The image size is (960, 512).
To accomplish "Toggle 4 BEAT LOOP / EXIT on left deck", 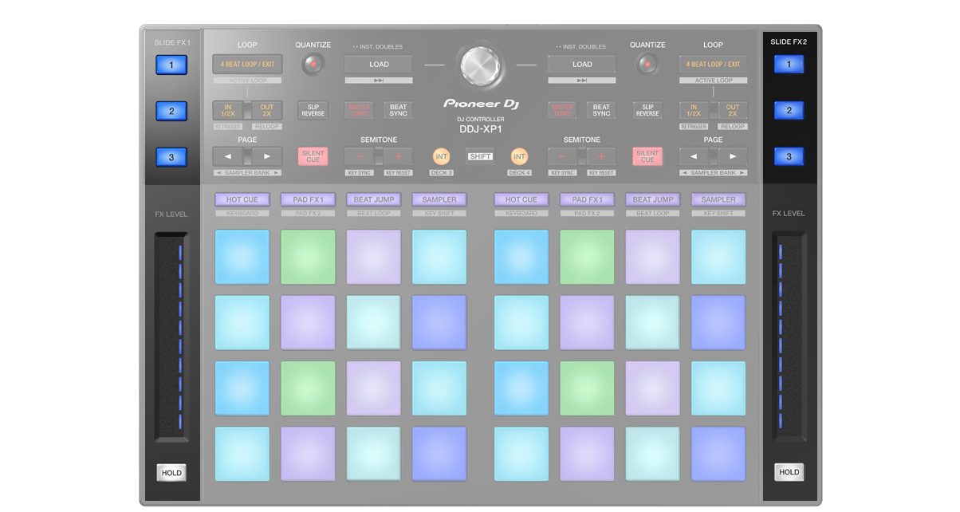I will 246,64.
